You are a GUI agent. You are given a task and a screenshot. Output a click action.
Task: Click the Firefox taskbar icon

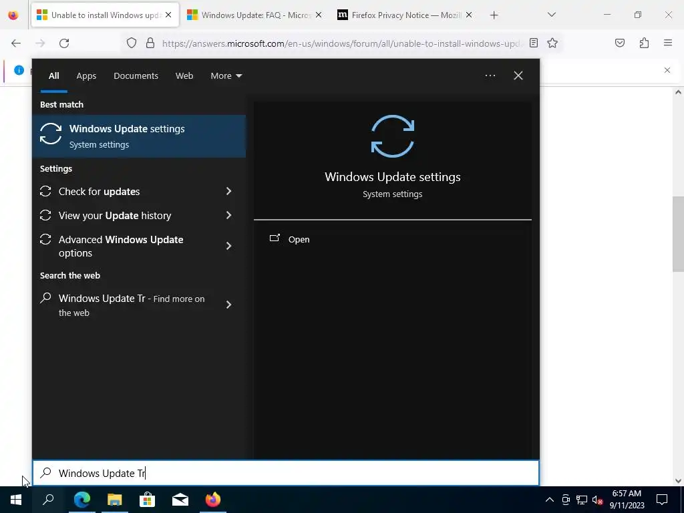(x=213, y=500)
